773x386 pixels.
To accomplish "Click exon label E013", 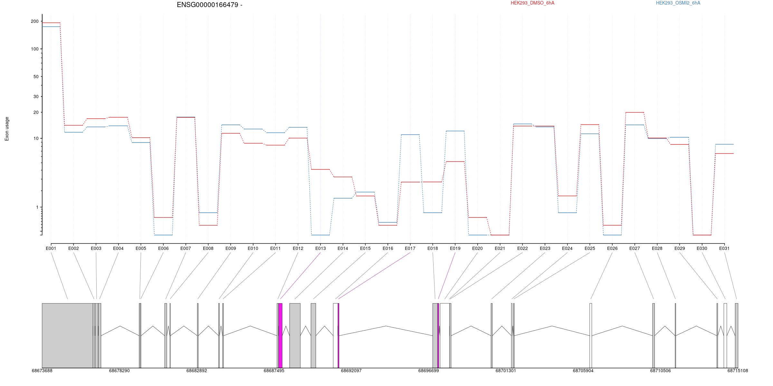I will coord(320,248).
